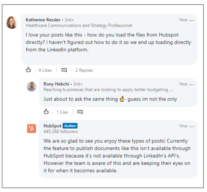Click Rony's truncated headline about budgeting
207x192 pixels.
click(x=108, y=90)
